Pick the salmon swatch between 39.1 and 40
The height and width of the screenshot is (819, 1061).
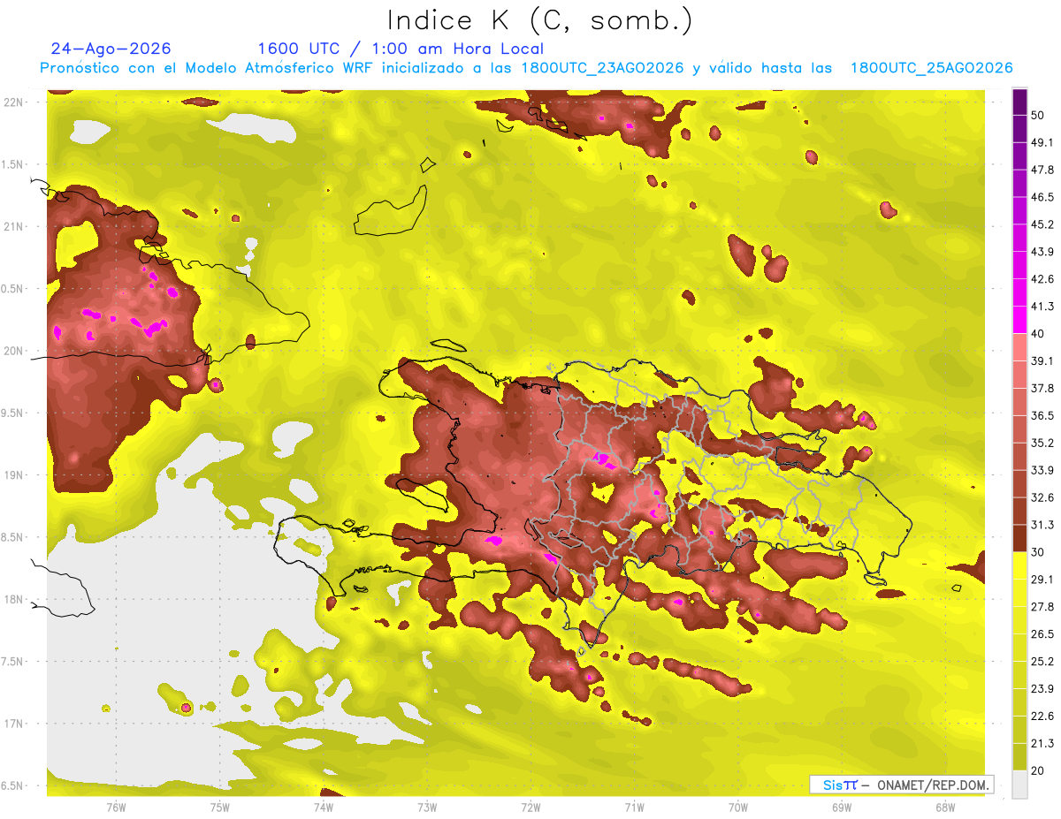1019,347
